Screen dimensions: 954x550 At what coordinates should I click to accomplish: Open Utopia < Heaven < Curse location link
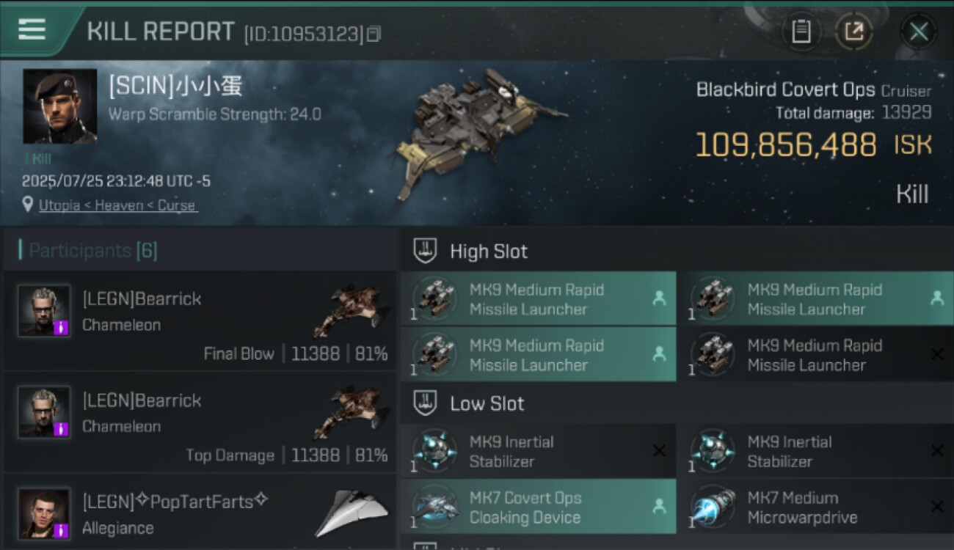(117, 205)
